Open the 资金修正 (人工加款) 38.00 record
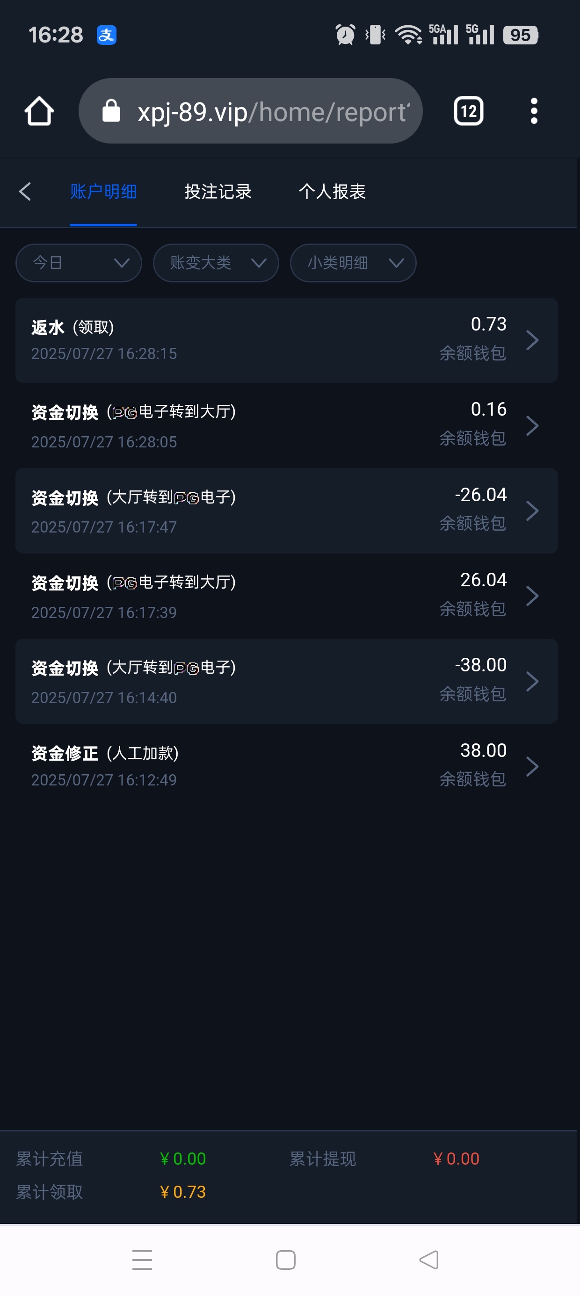 click(286, 766)
